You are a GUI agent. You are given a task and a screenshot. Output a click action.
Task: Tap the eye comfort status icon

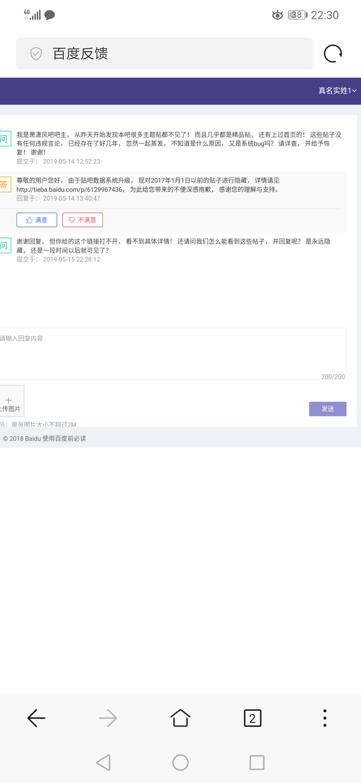(x=277, y=15)
